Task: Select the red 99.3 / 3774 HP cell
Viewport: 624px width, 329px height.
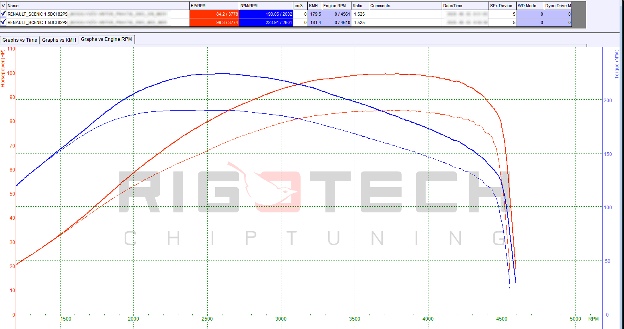Action: (x=214, y=22)
